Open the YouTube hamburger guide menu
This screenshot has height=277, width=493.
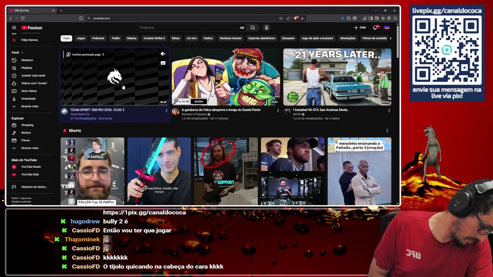point(14,28)
